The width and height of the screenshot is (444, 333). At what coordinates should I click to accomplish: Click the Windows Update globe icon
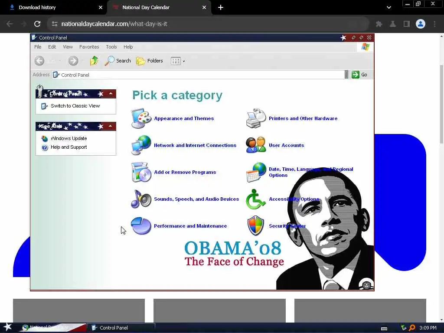tap(45, 138)
